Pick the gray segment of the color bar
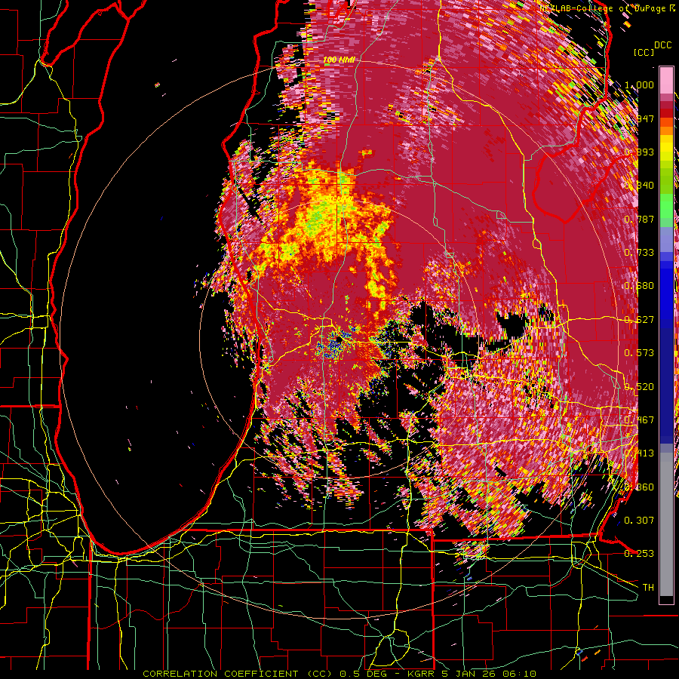Viewport: 679px width, 679px height. 666,524
